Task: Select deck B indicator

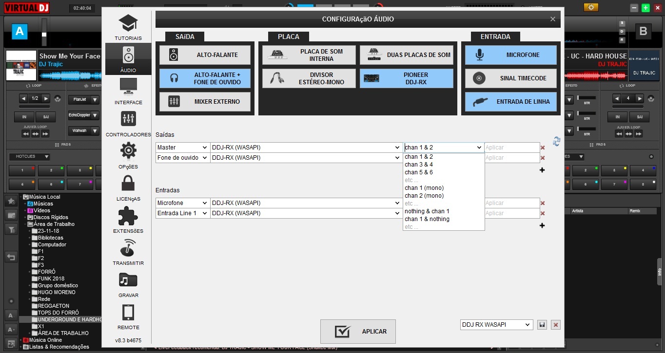Action: [643, 32]
